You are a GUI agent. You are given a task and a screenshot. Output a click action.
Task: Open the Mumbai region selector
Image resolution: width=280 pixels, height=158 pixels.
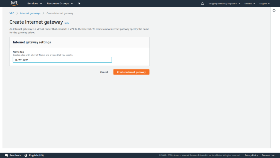[x=249, y=4]
